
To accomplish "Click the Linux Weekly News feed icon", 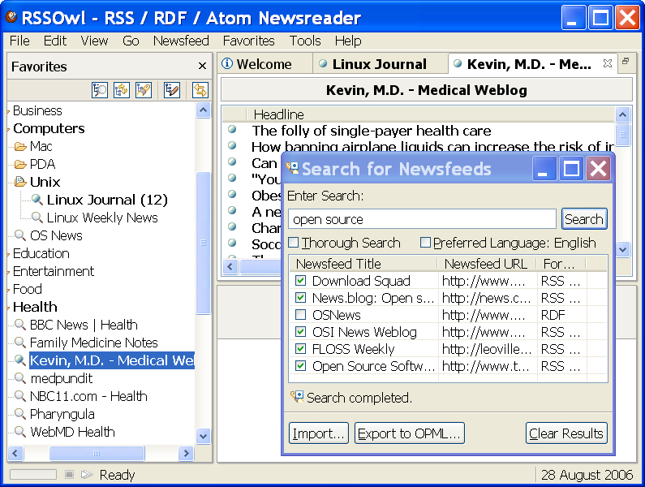I will pyautogui.click(x=37, y=218).
